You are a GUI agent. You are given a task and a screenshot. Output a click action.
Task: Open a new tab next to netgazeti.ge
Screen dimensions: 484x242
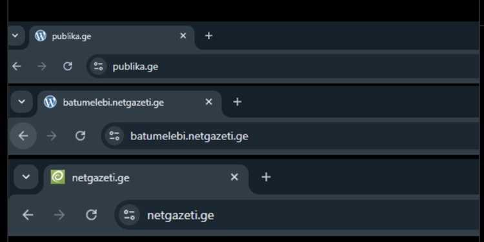tap(266, 177)
